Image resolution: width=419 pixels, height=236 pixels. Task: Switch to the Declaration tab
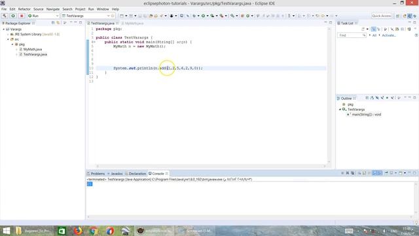pyautogui.click(x=137, y=174)
